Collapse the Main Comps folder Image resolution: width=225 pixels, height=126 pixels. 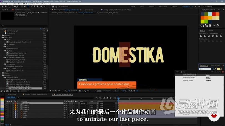1,37
